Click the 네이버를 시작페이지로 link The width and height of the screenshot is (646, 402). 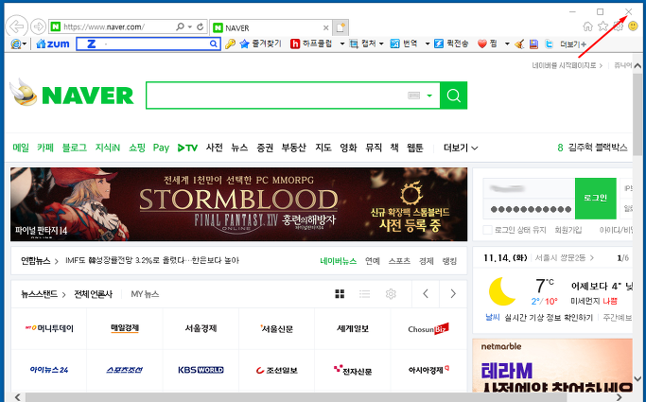(564, 65)
